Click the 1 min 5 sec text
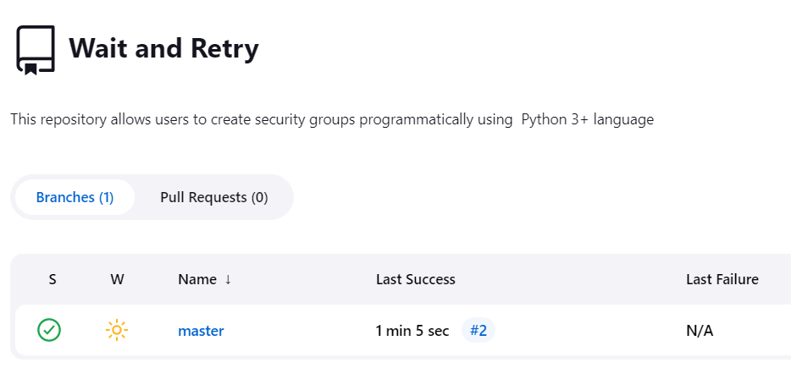791x368 pixels. point(412,331)
